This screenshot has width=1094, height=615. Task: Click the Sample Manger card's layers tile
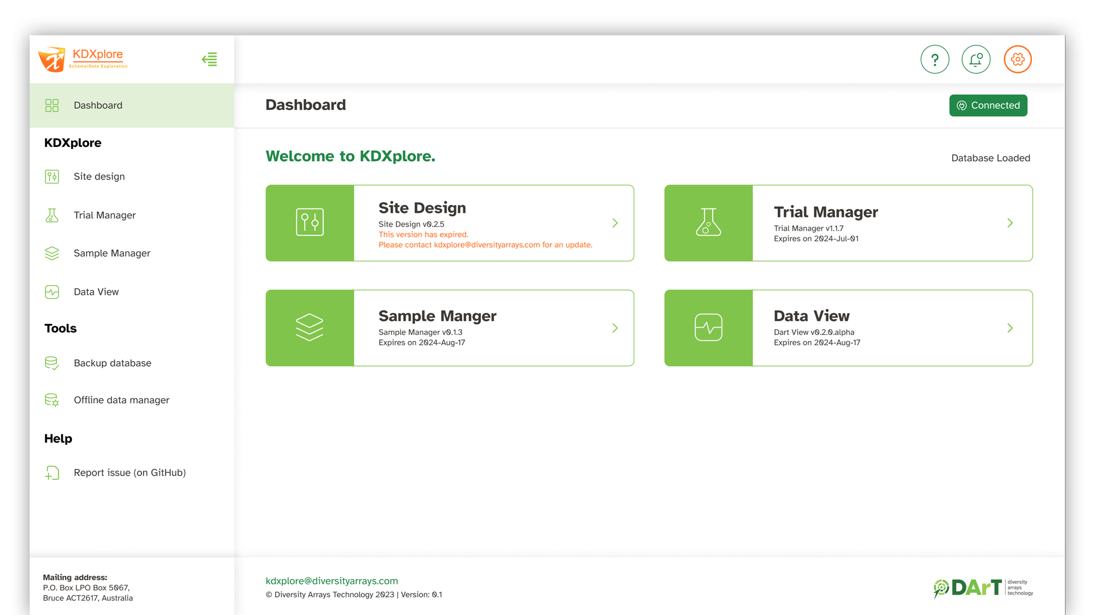[310, 328]
